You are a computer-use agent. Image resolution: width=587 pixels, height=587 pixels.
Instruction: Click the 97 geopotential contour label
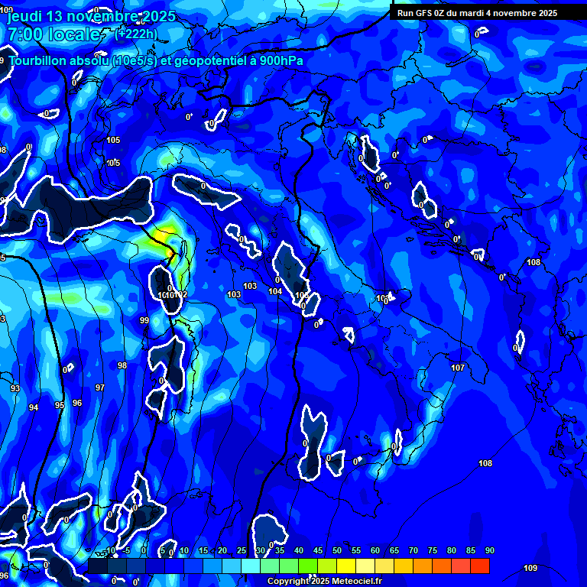tap(99, 388)
